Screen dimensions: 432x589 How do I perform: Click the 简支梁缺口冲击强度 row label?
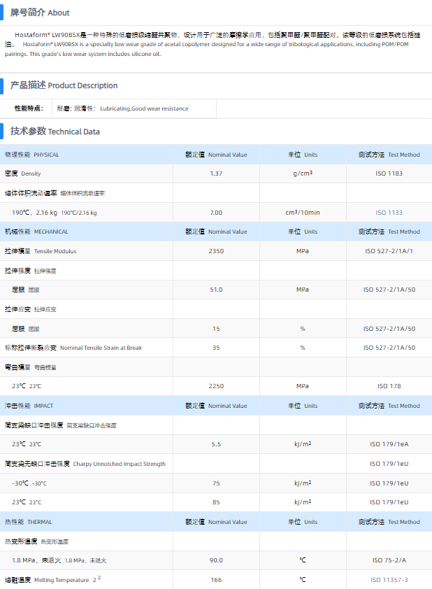point(60,425)
